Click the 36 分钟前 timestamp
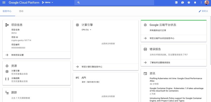This screenshot has height=102, width=211. [x=154, y=84]
